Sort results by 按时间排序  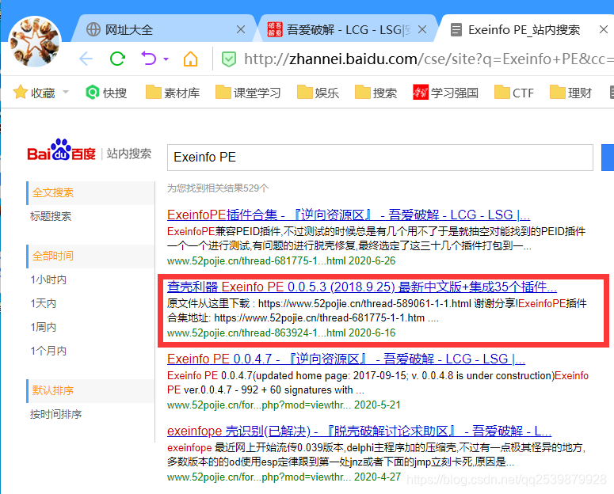pos(55,414)
